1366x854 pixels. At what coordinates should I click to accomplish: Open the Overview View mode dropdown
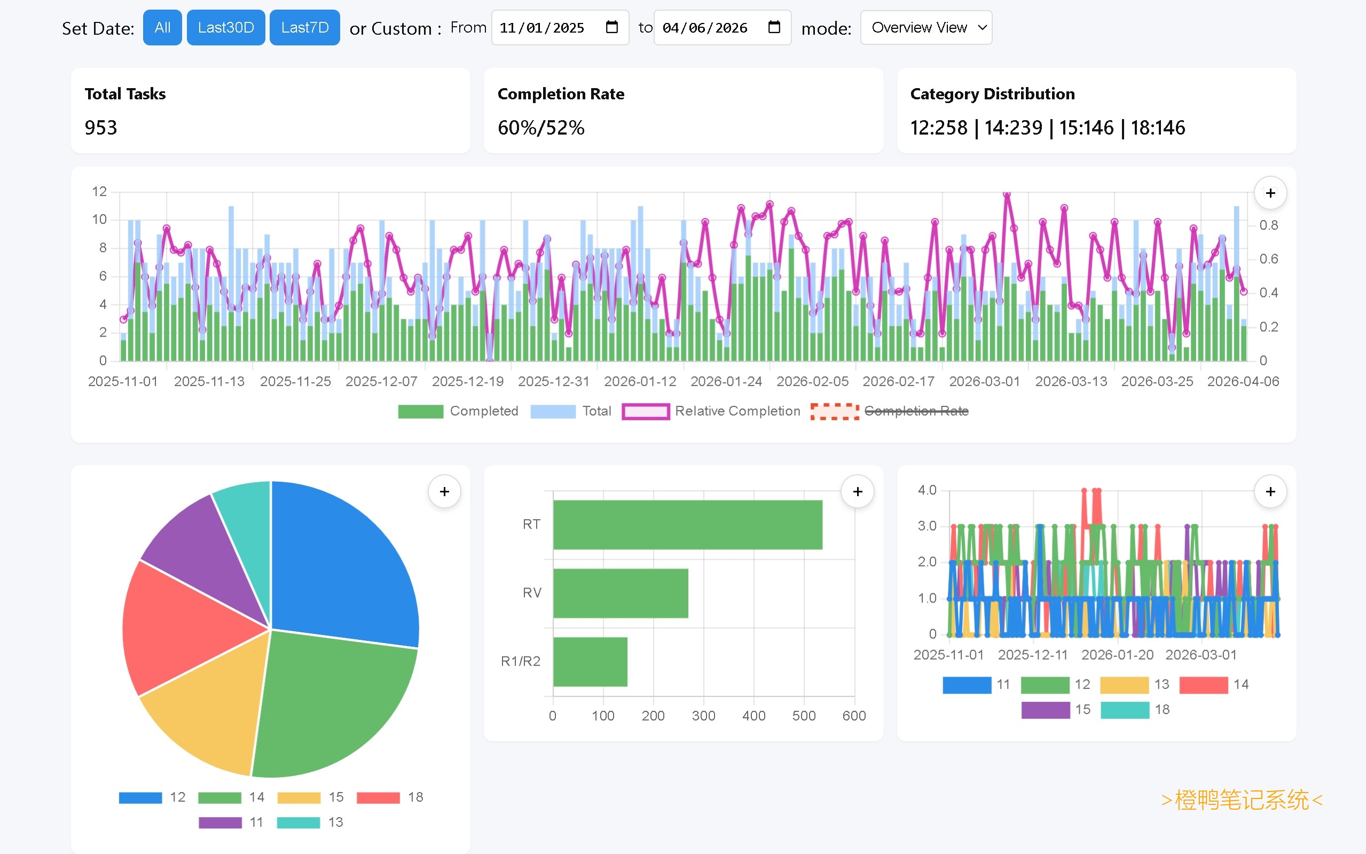point(925,28)
